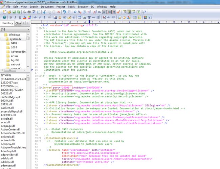Click the Open file folder icon
The height and width of the screenshot is (169, 220).
[9, 12]
